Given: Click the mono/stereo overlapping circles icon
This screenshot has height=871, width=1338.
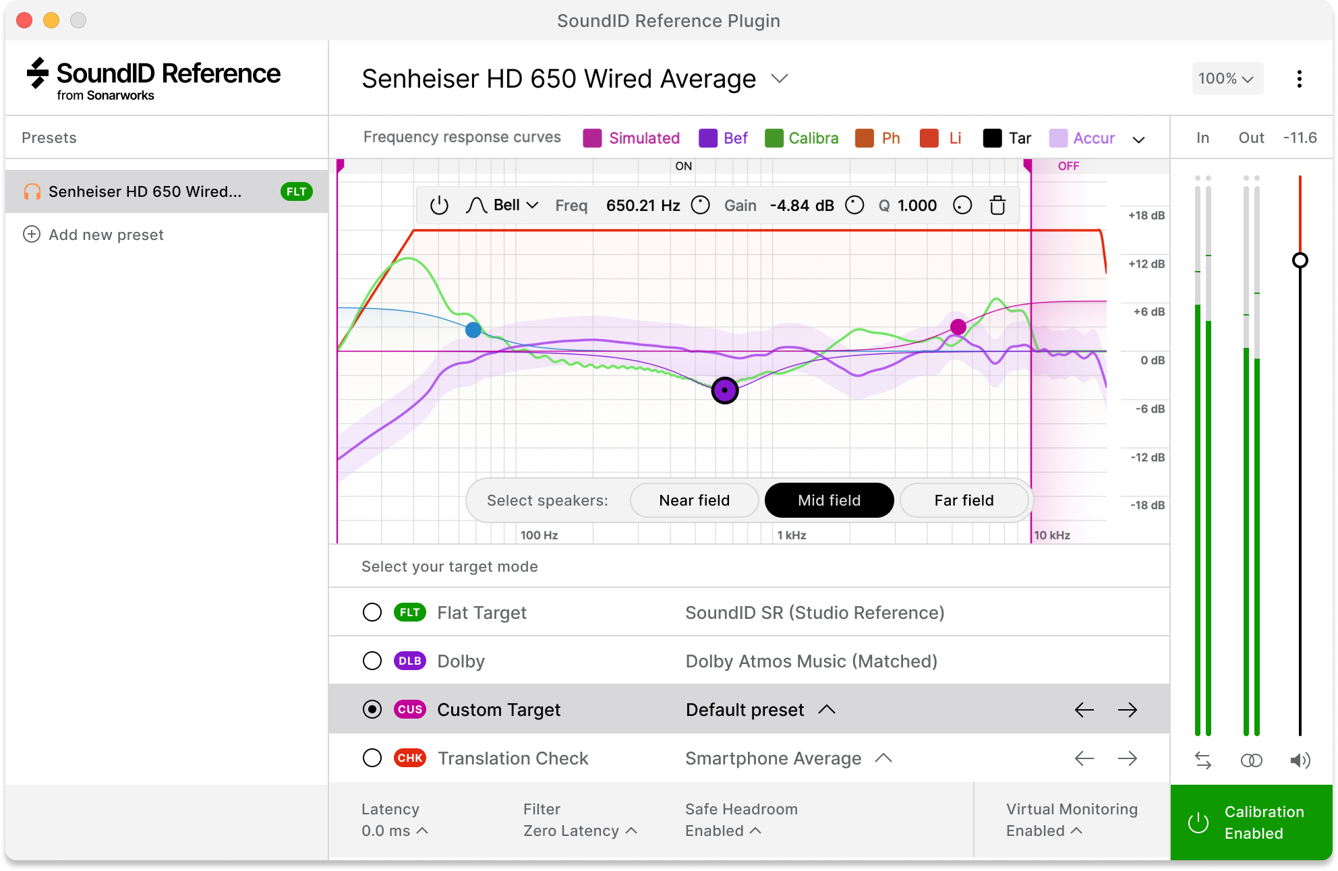Looking at the screenshot, I should [1251, 760].
